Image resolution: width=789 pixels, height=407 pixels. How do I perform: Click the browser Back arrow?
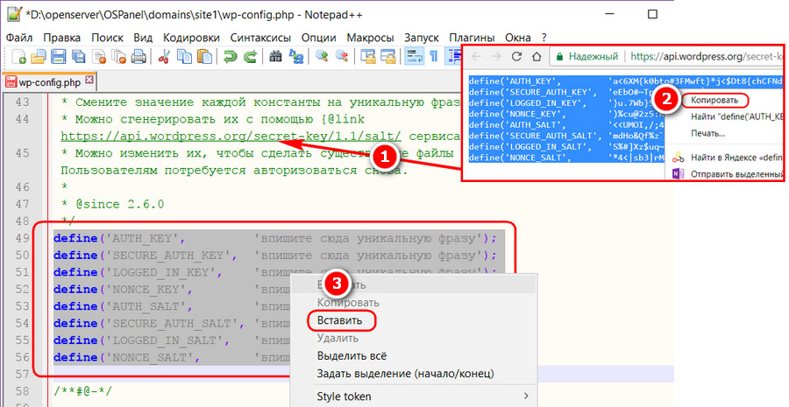click(476, 56)
